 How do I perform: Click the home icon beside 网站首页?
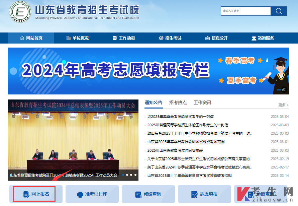[x=22, y=38]
